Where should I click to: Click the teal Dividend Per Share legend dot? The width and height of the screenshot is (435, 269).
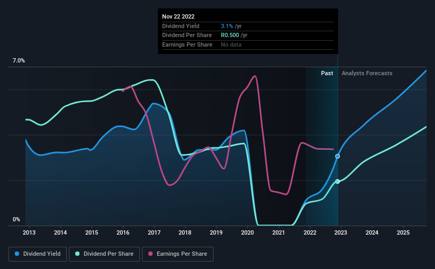[77, 254]
